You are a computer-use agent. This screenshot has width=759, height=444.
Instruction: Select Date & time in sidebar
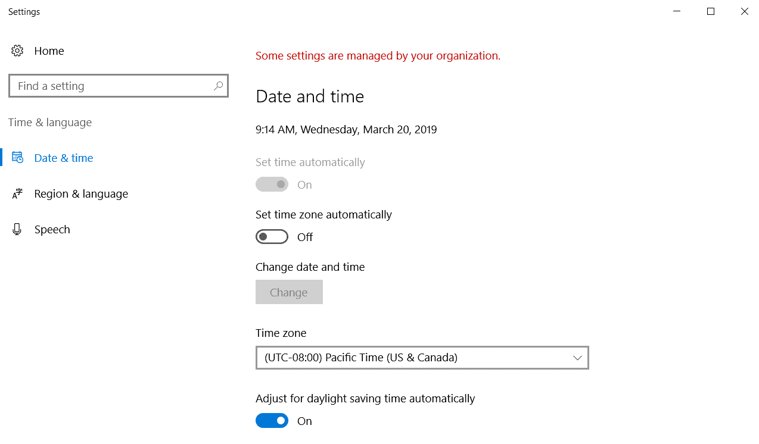(x=64, y=158)
